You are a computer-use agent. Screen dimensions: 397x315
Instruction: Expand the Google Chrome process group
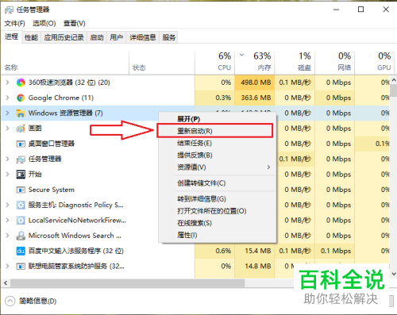[7, 98]
